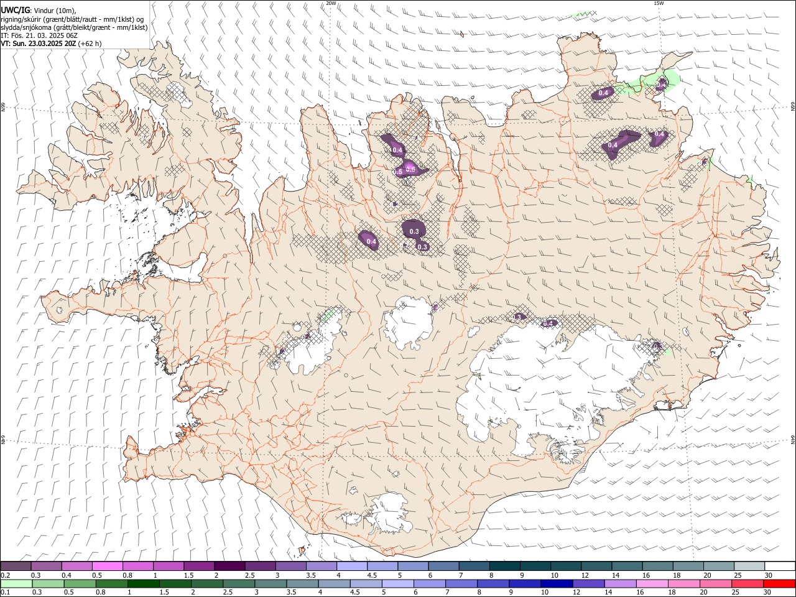
Task: Click upper legend swatch starting at 0.2
Action: click(x=16, y=566)
